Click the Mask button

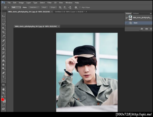tap(44, 7)
